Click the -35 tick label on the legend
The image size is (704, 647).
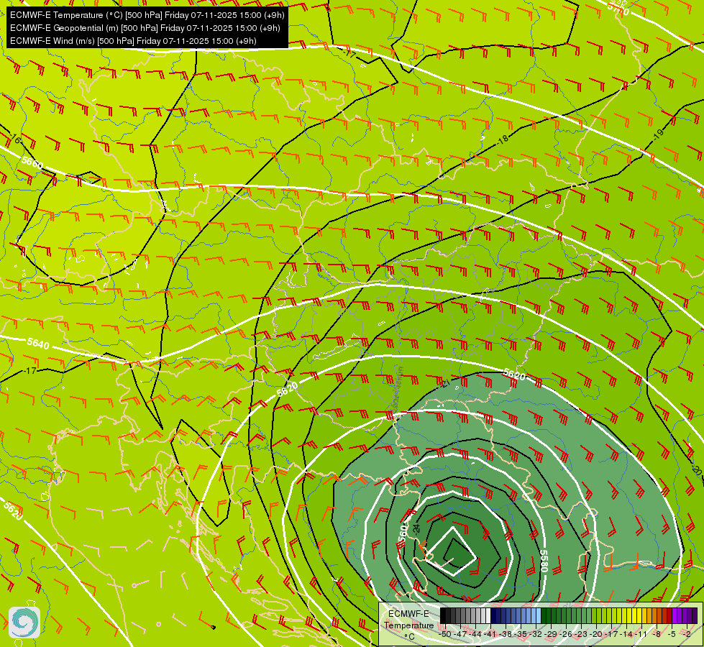tap(521, 634)
